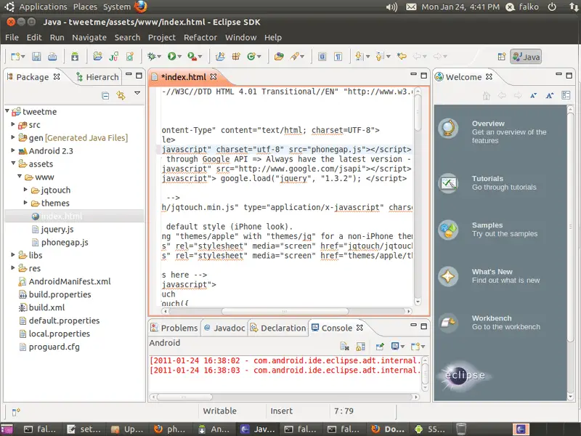The image size is (581, 436).
Task: Select phonegap.js in the file tree
Action: [60, 242]
